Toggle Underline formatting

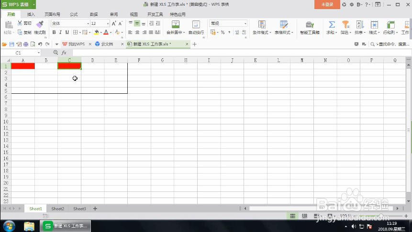point(67,33)
